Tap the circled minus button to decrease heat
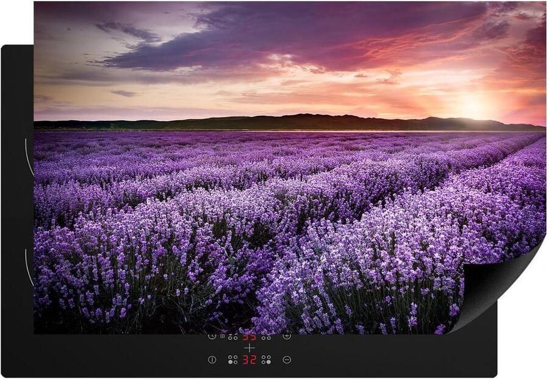The height and width of the screenshot is (379, 549). coord(287,359)
